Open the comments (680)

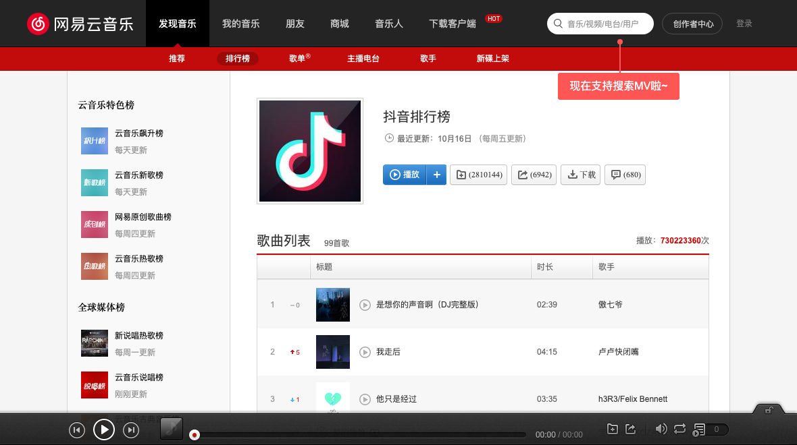pyautogui.click(x=625, y=175)
